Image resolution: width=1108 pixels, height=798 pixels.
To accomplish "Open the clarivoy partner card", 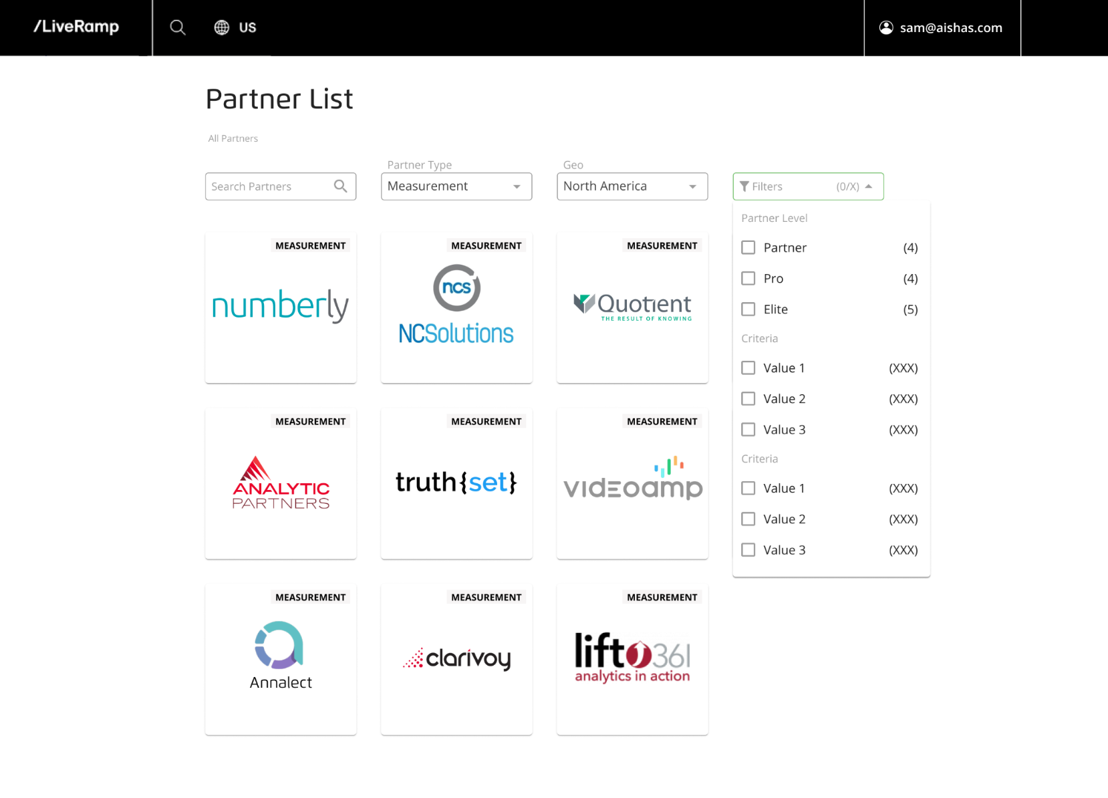I will (456, 659).
